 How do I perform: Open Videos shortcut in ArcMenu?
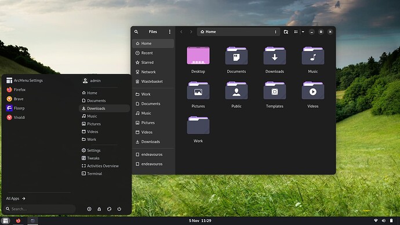click(x=104, y=132)
